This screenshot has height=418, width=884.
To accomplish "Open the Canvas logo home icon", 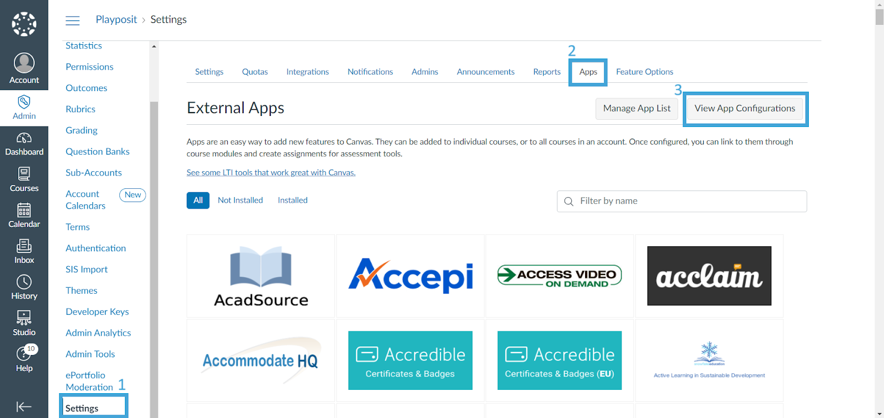I will click(x=24, y=24).
